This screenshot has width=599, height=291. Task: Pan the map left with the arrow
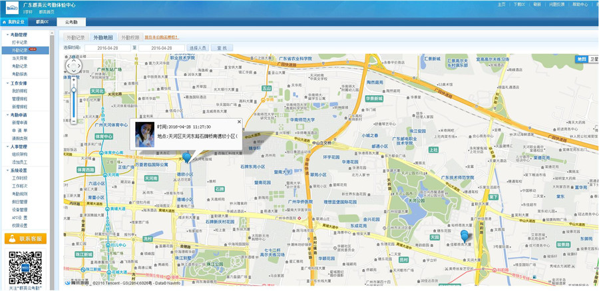click(x=68, y=66)
